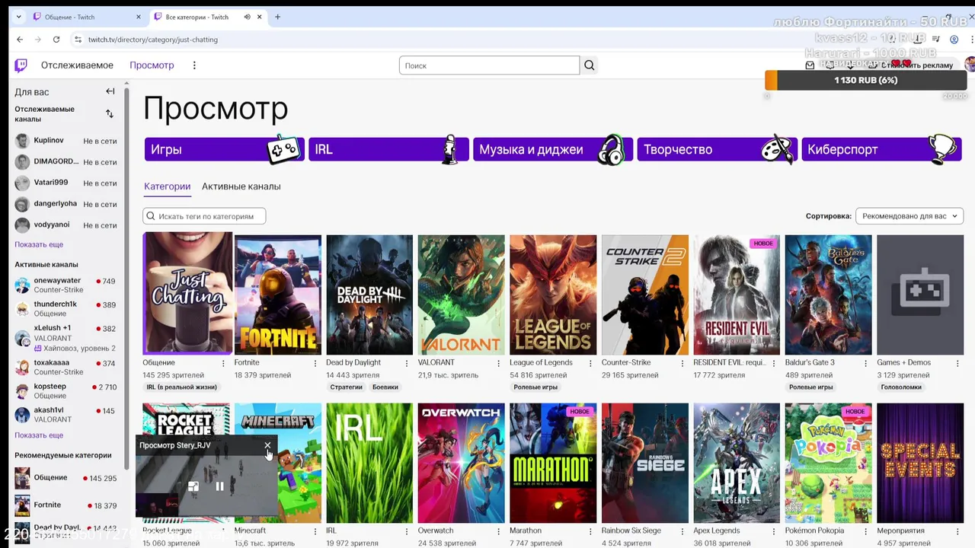Open the Just Chatting cover thumbnail
Screen dimensions: 975x548
click(x=187, y=294)
